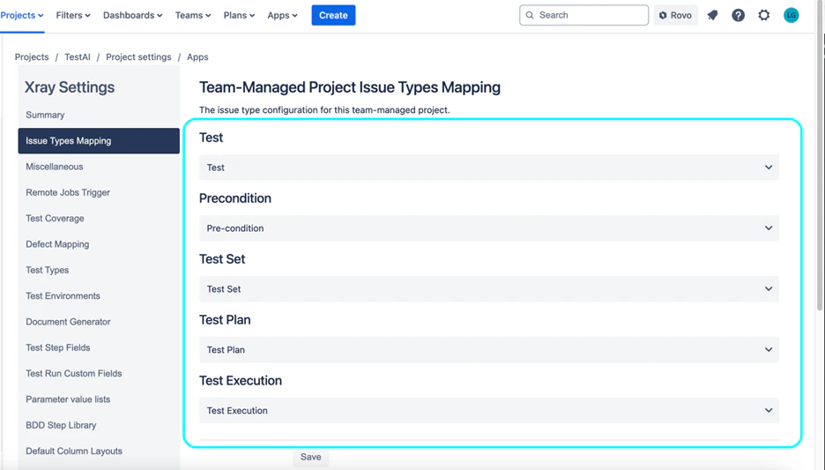Open the notifications bell icon
The image size is (825, 470).
coord(712,15)
